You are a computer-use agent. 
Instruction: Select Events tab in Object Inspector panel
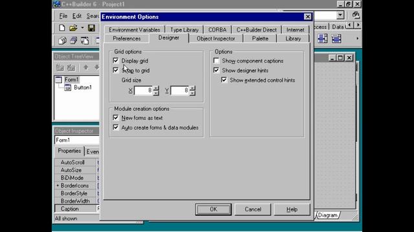(93, 152)
